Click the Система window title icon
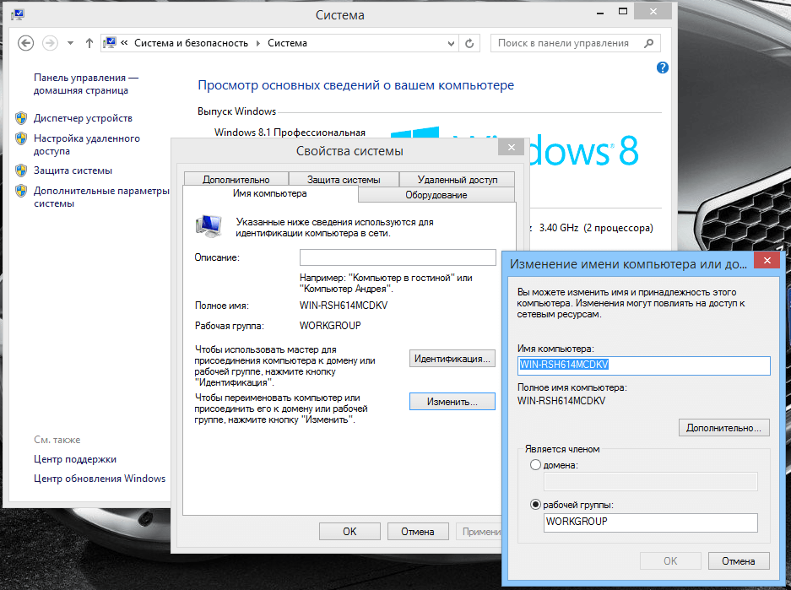The width and height of the screenshot is (791, 590). pos(18,14)
